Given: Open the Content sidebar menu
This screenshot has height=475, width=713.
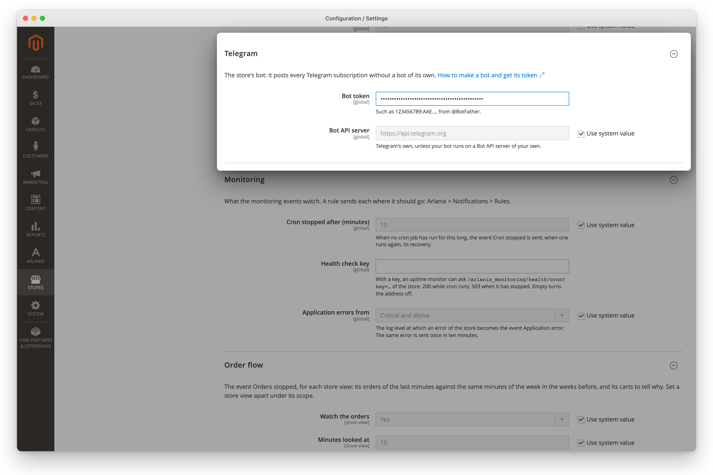Looking at the screenshot, I should tap(35, 203).
